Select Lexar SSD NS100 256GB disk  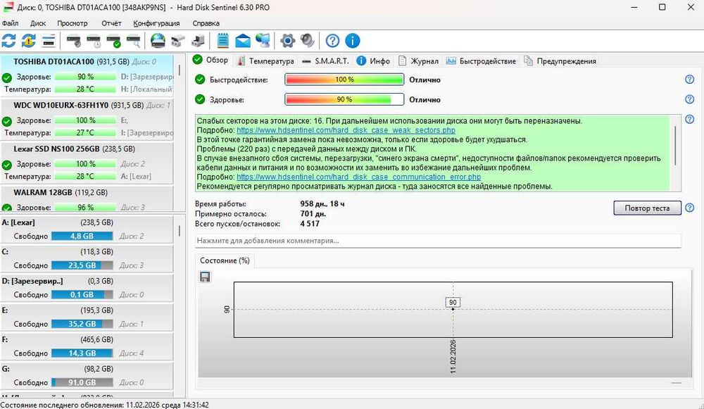87,163
